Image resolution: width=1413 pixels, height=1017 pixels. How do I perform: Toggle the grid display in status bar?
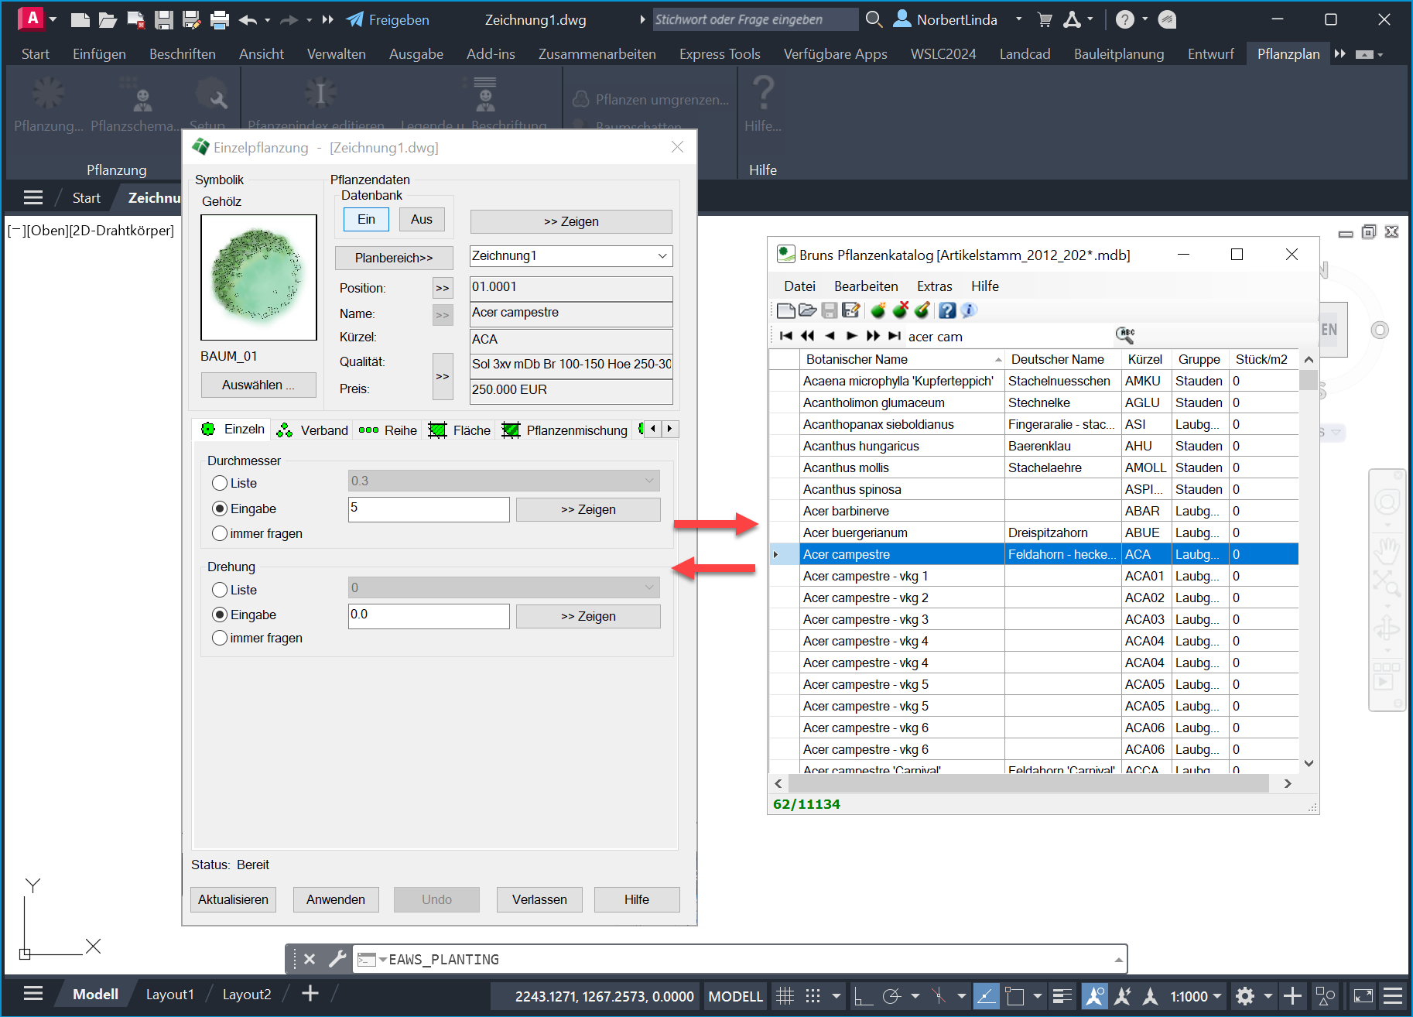tap(785, 996)
